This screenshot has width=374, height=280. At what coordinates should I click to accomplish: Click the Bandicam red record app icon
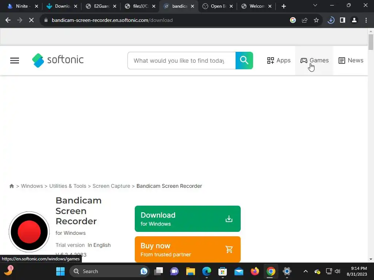(x=29, y=232)
